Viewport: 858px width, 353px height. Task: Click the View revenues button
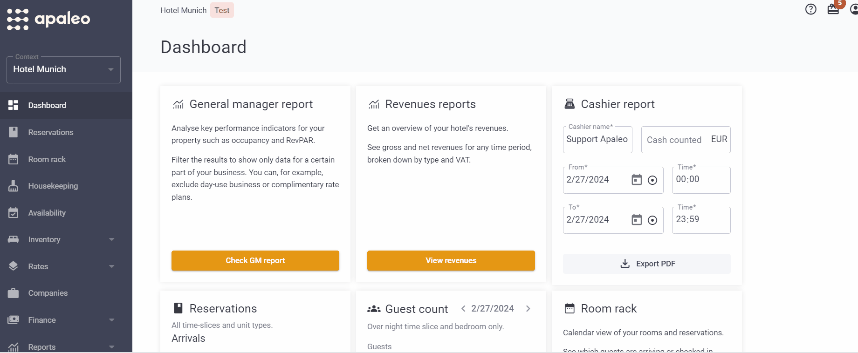coord(451,260)
